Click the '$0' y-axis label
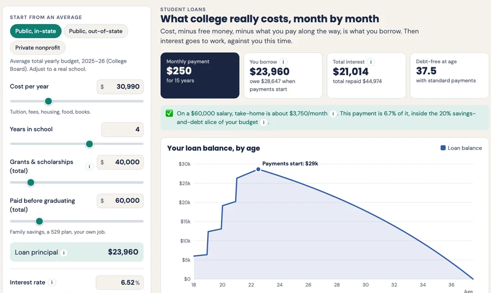The width and height of the screenshot is (491, 293). click(187, 279)
